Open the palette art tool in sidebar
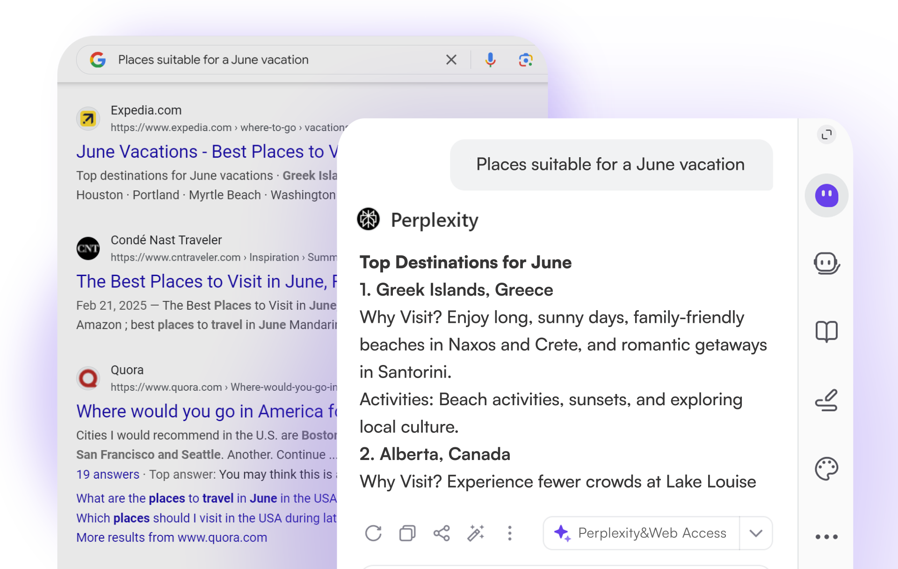898x569 pixels. tap(826, 469)
